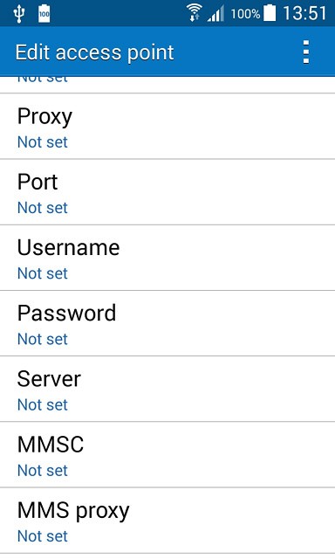Open the MMS proxy setting
335x559 pixels.
167,521
